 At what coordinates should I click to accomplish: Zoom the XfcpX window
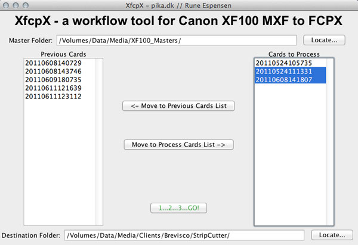click(x=26, y=5)
